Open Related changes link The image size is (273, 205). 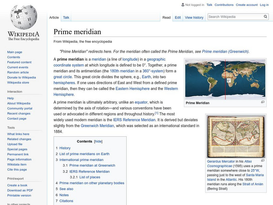(19, 139)
